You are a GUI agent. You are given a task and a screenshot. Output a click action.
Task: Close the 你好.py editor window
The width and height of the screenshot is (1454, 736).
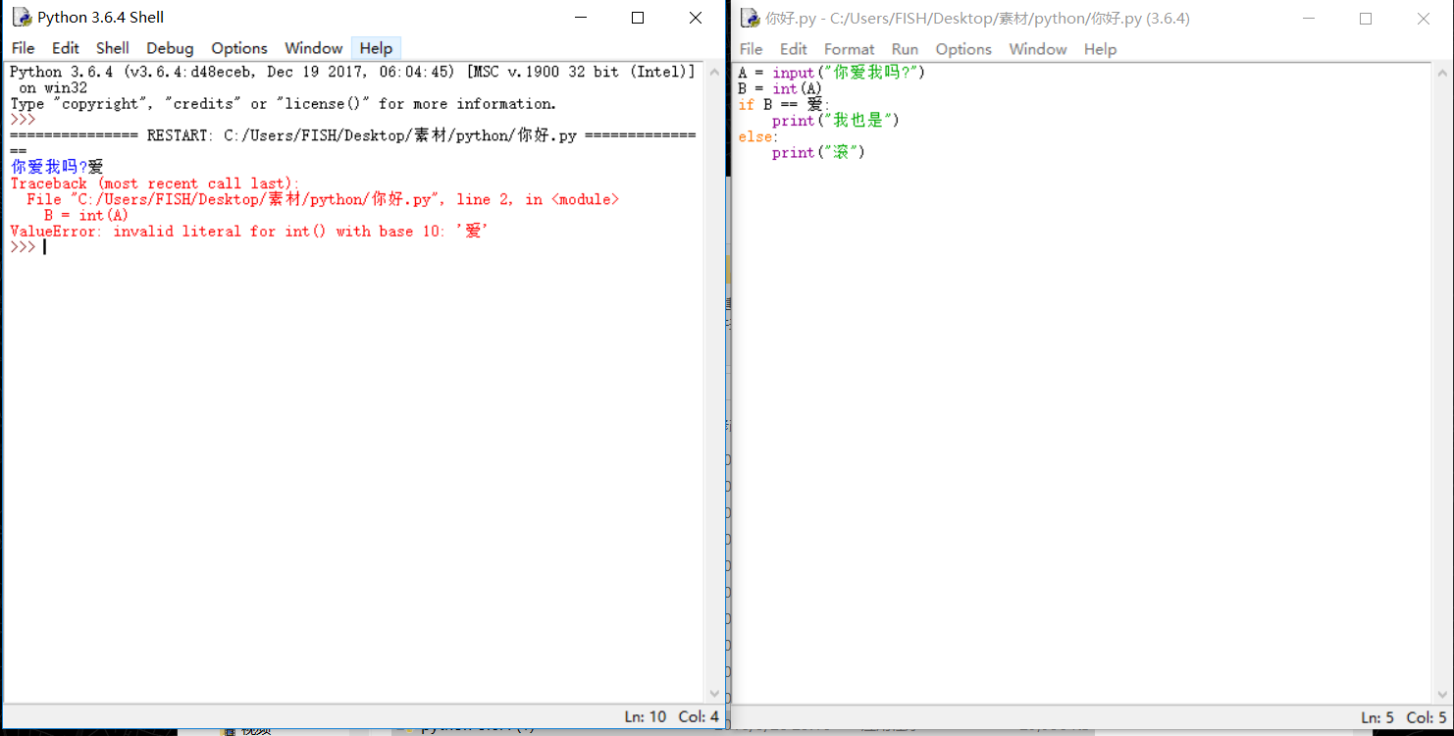point(1424,19)
